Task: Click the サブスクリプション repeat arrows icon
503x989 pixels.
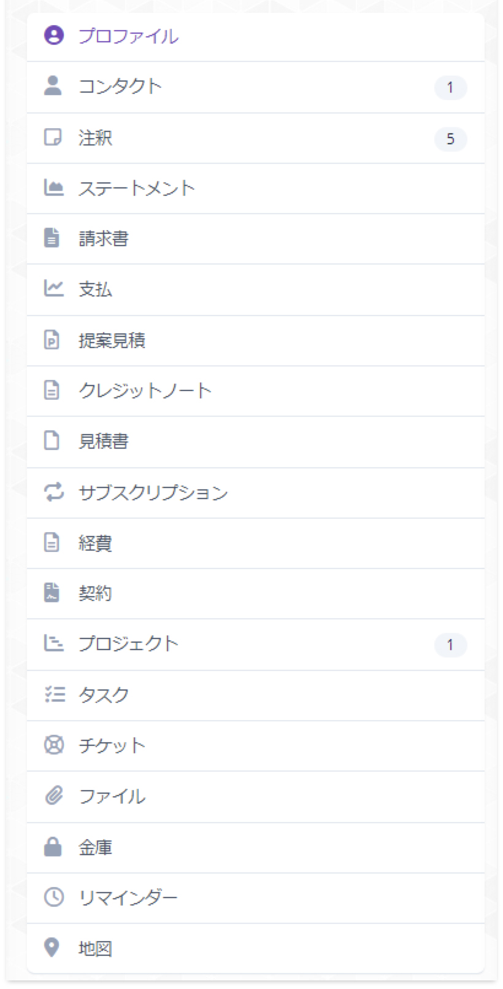Action: point(53,492)
